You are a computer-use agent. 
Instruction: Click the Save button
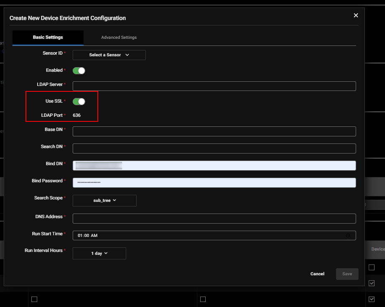[347, 274]
